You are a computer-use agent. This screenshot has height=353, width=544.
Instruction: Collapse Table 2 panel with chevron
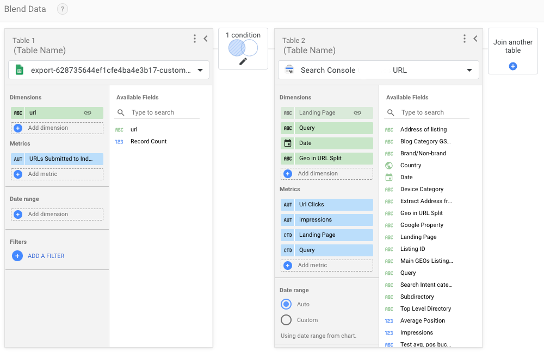[475, 39]
